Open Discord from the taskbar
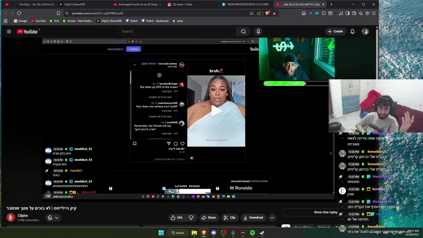 click(213, 233)
